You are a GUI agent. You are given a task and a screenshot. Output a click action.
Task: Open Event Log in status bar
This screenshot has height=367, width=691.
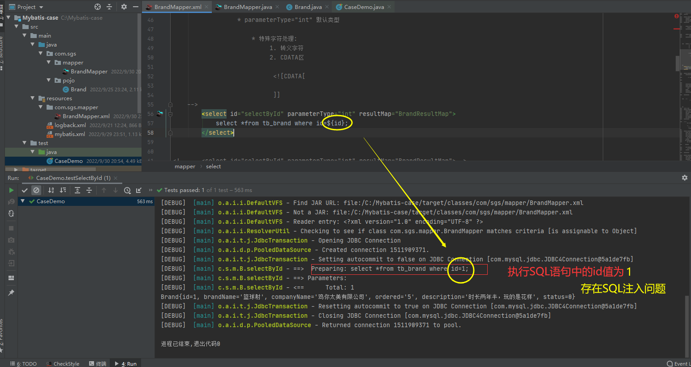[678, 363]
